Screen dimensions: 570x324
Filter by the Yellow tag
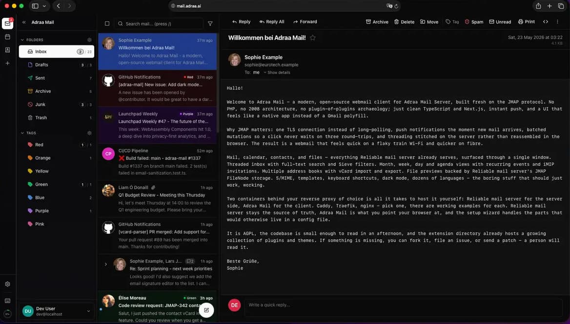point(56,171)
